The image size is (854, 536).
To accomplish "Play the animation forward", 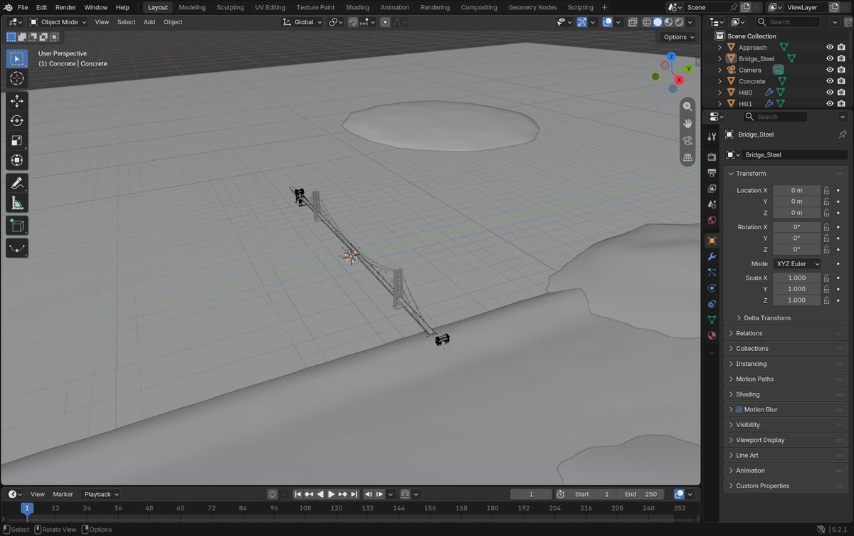I will (x=331, y=494).
